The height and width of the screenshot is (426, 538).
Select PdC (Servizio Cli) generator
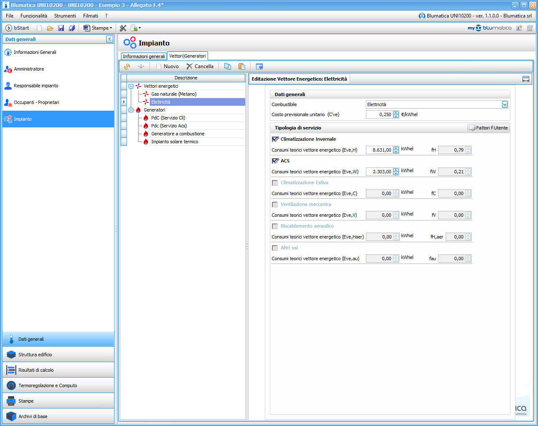(x=168, y=118)
